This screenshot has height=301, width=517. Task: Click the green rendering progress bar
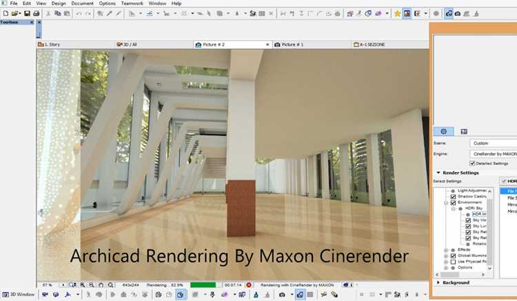pyautogui.click(x=203, y=285)
